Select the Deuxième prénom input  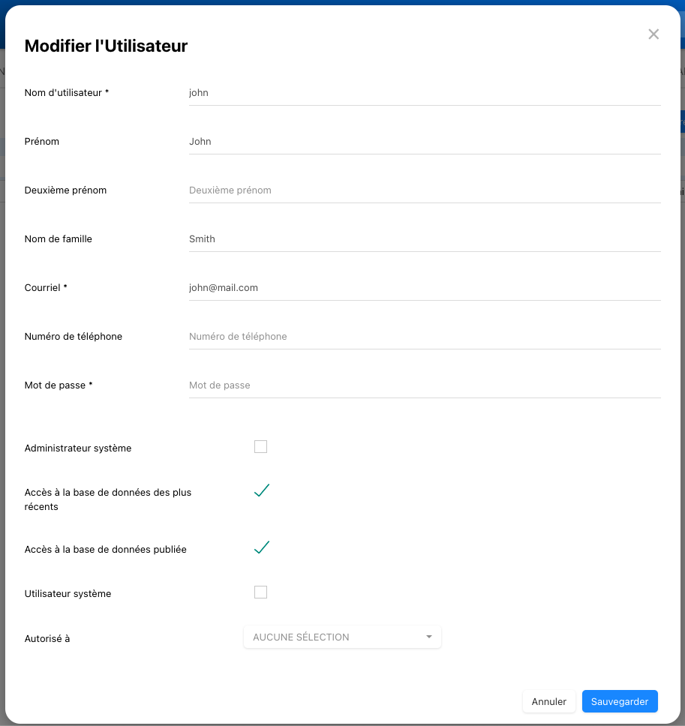[425, 190]
